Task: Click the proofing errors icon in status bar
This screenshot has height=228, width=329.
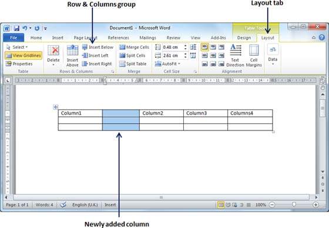Action: (63, 204)
